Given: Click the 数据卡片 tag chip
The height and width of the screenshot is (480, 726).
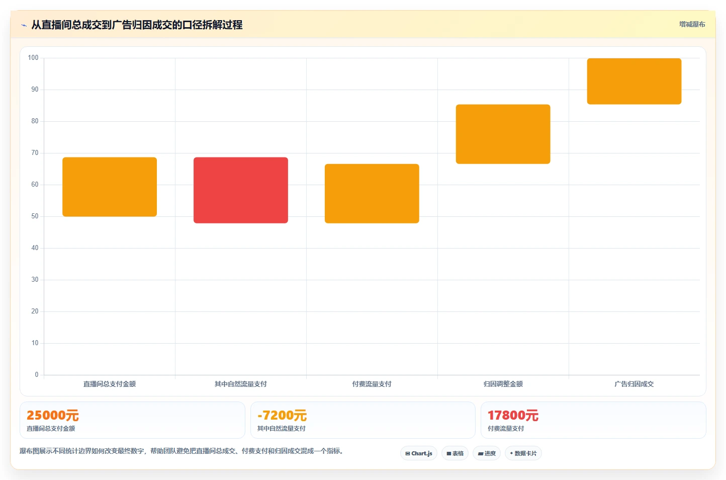Looking at the screenshot, I should click(x=523, y=453).
